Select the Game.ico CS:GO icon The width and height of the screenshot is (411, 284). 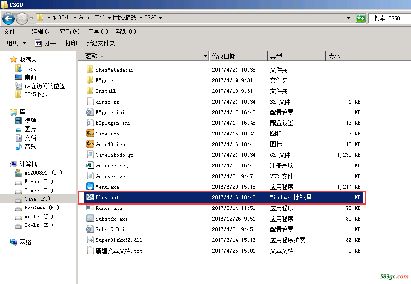[x=90, y=133]
